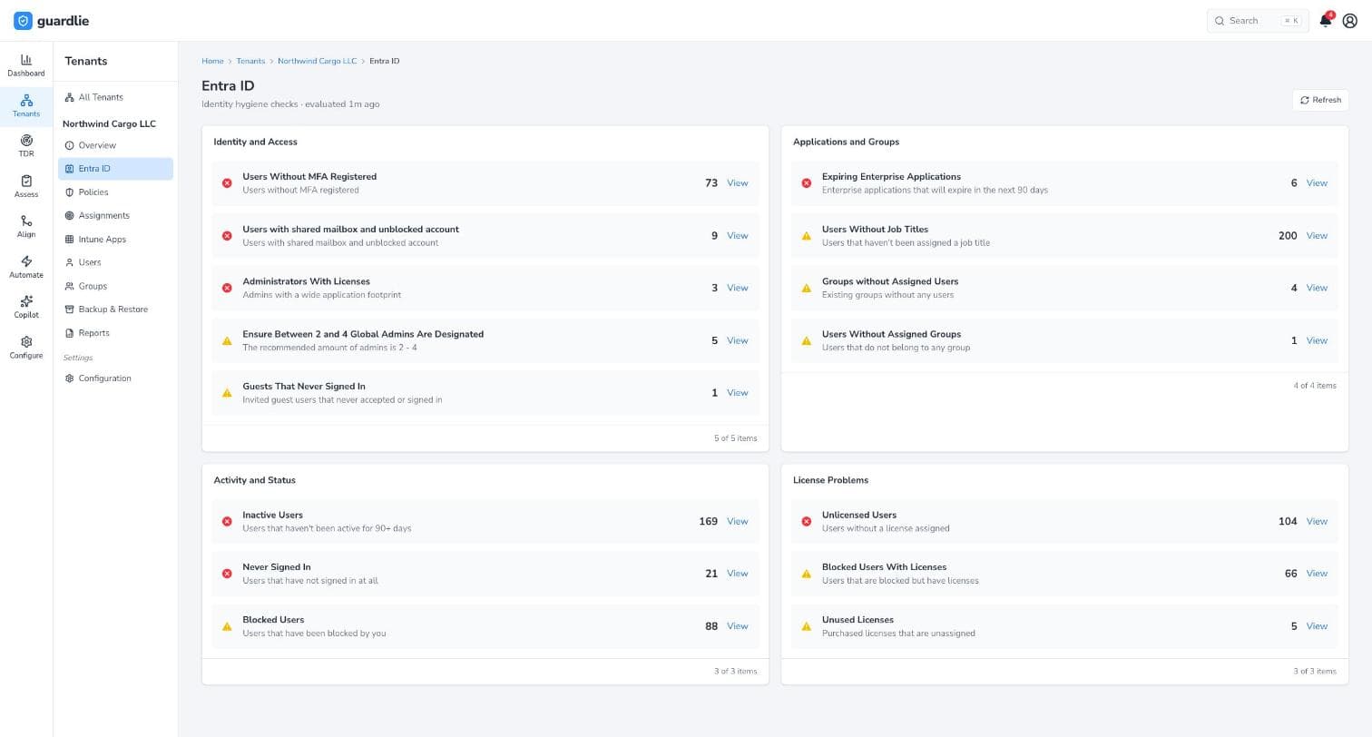
Task: Click 'Ensure Between 2 and 4 Global Admins Are Designated'
Action: 363,334
